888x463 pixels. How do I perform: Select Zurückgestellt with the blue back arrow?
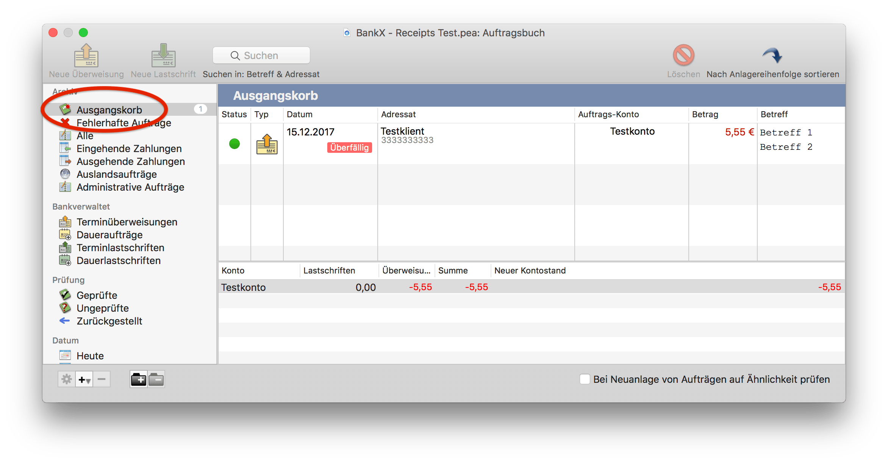coord(64,321)
